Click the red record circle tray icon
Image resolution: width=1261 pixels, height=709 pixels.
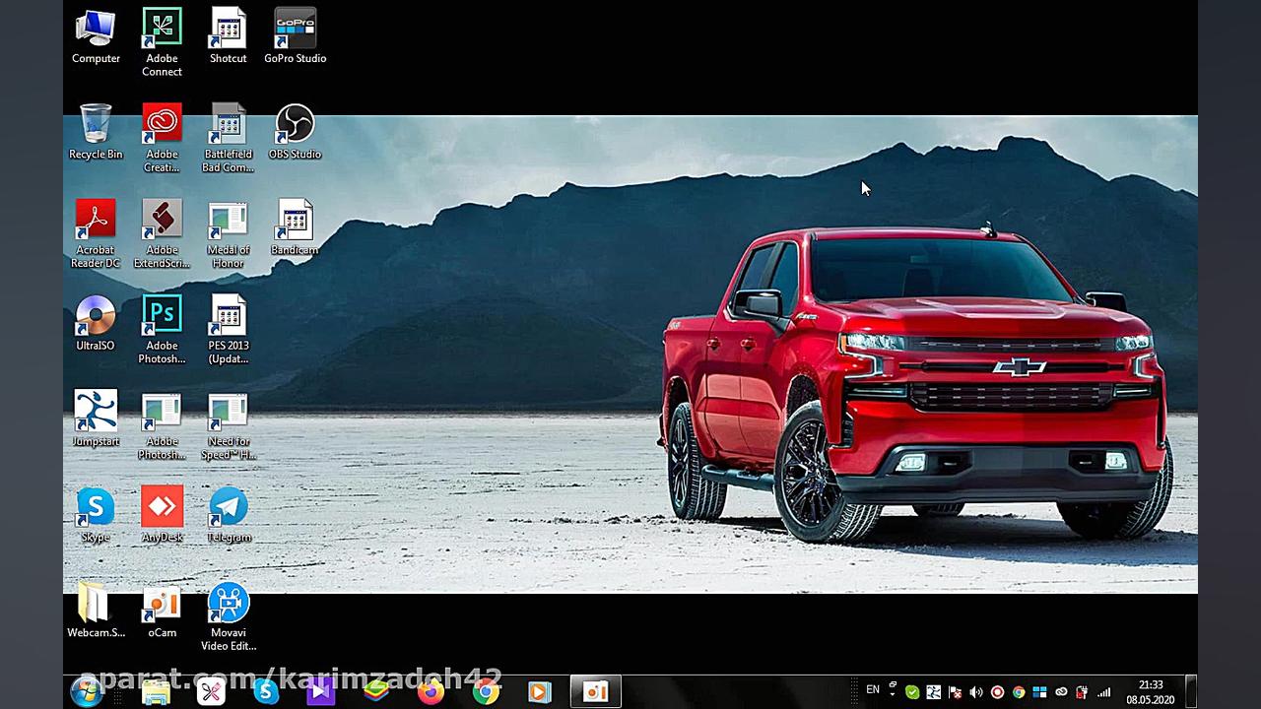pyautogui.click(x=997, y=692)
